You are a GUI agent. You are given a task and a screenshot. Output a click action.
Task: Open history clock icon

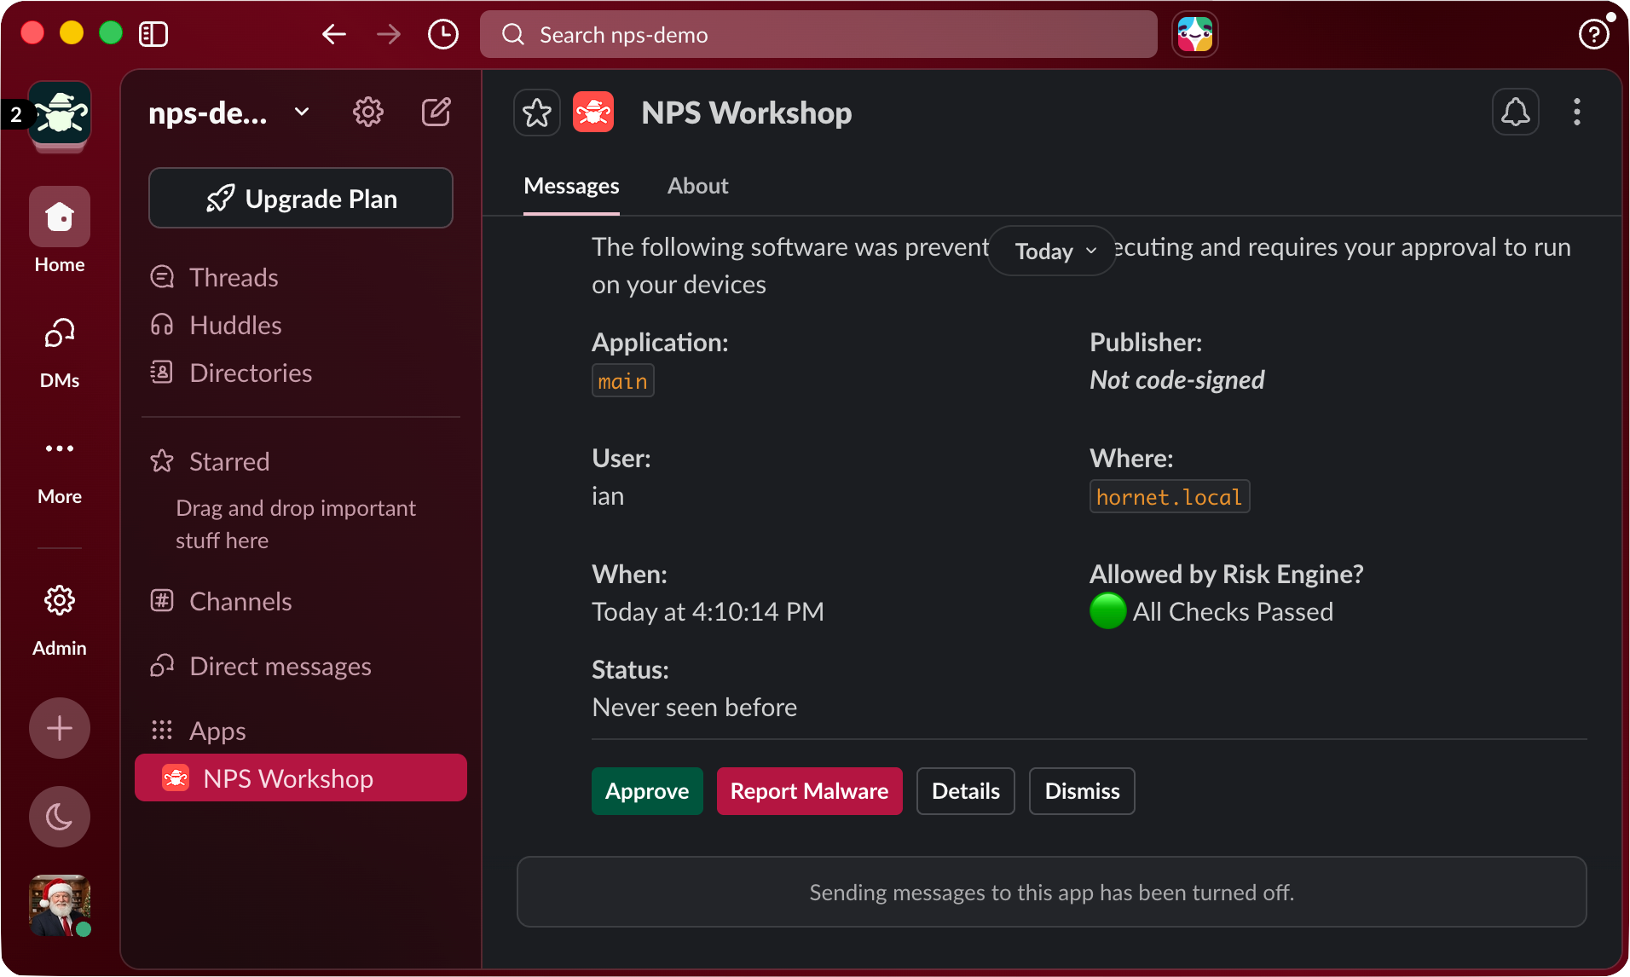click(x=443, y=34)
